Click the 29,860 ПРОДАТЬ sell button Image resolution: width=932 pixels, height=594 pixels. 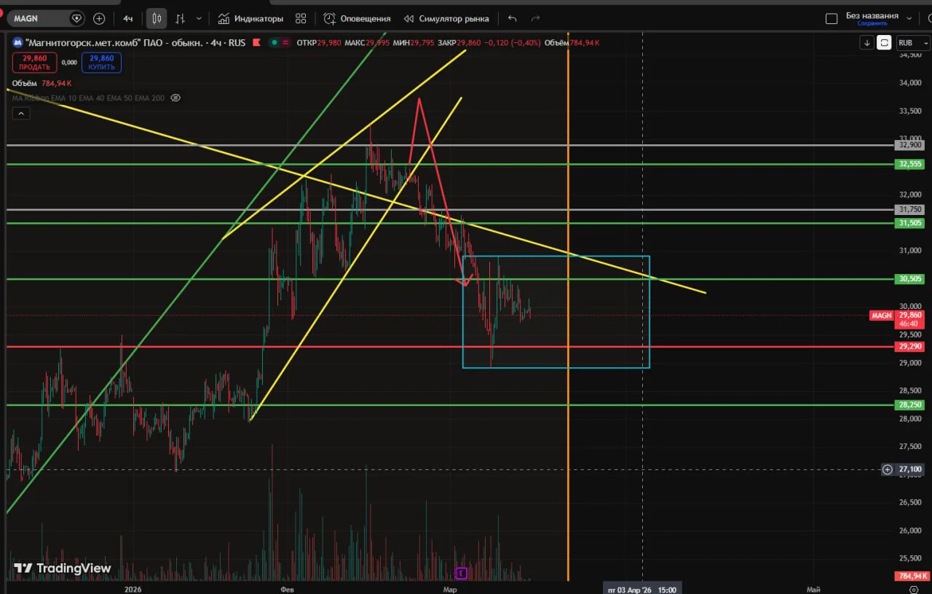(35, 62)
